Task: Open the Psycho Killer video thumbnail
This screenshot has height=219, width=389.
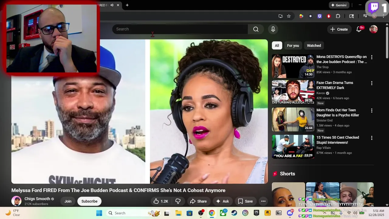Action: tap(293, 120)
